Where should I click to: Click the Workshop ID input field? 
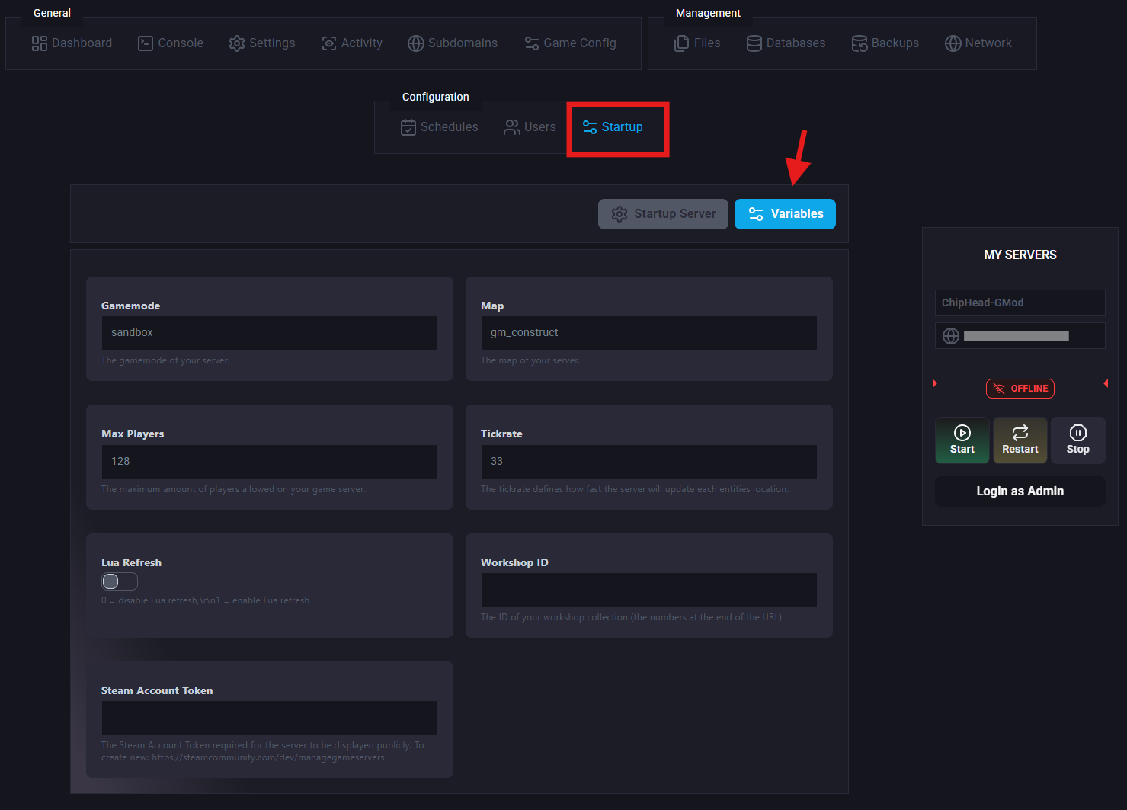[x=649, y=590]
